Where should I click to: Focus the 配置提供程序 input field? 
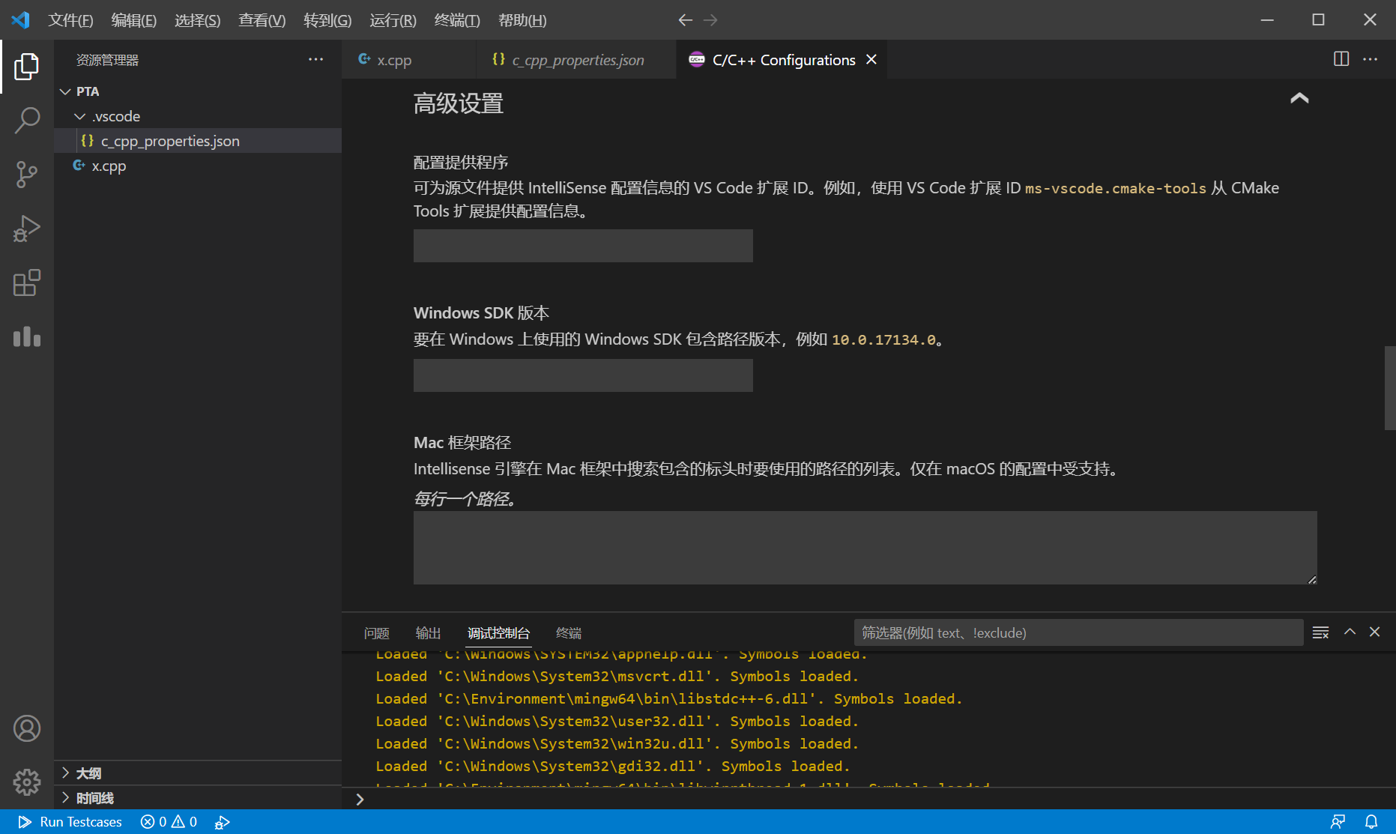coord(583,246)
